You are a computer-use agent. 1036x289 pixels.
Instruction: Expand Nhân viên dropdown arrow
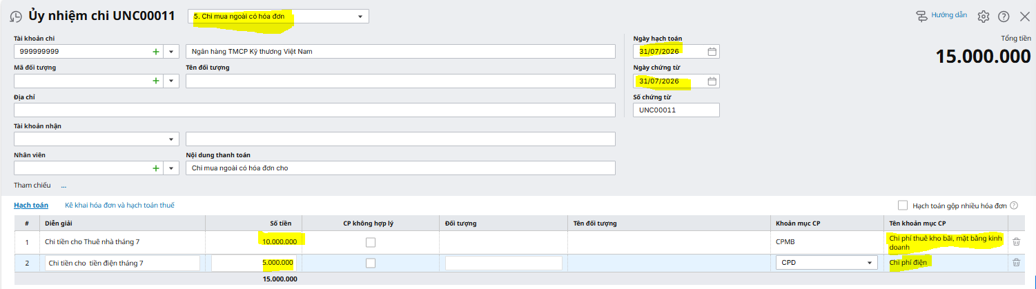click(x=170, y=168)
